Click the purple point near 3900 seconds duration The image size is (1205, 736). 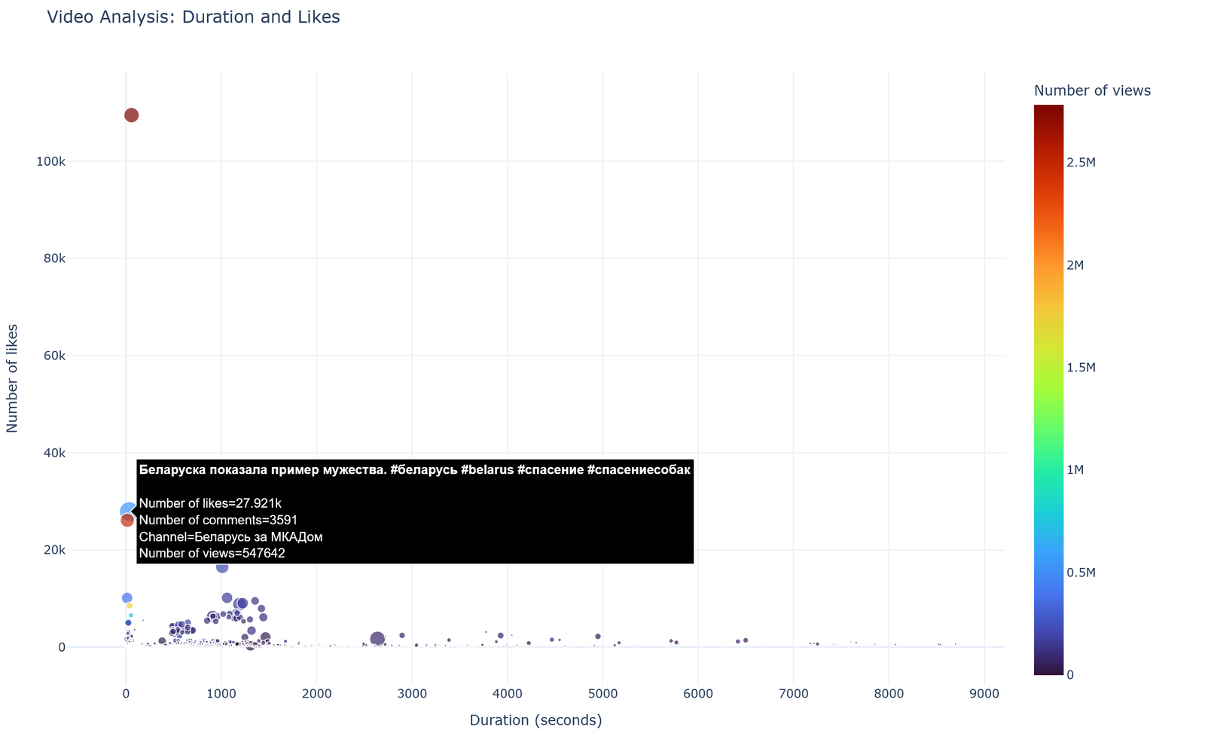point(501,636)
